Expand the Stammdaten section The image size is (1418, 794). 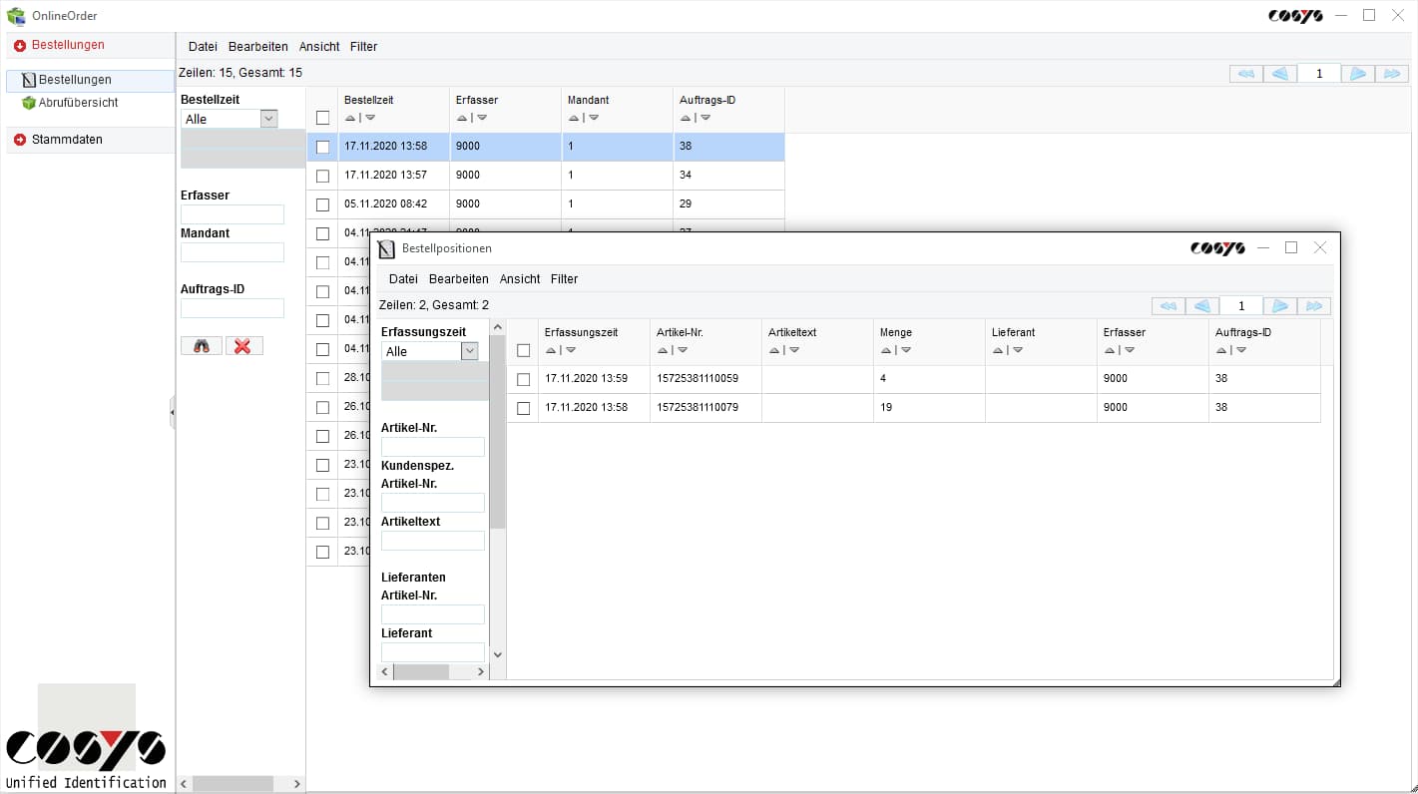pos(67,140)
